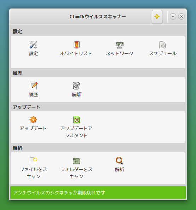Viewport: 196px width, 210px height.
Task: Click the アップデートアシスタント text label
Action: tap(76, 132)
